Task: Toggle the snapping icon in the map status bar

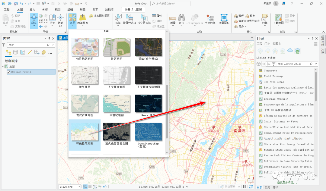Action: [85, 187]
